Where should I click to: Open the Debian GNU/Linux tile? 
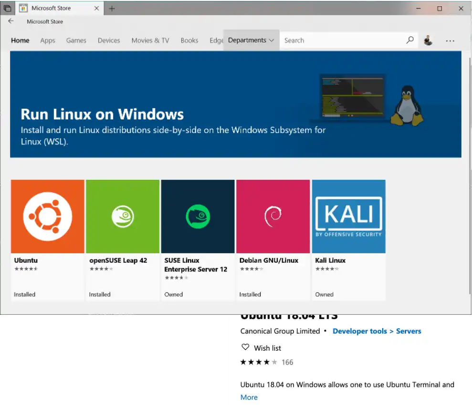tap(273, 216)
